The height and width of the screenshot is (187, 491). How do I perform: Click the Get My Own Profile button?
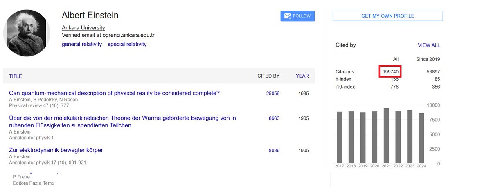click(387, 16)
